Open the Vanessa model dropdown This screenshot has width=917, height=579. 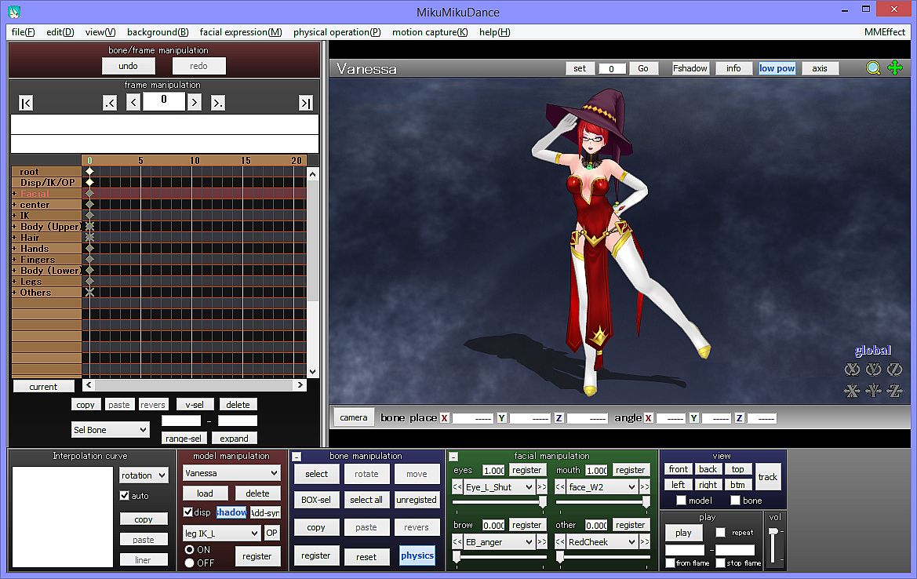tap(231, 473)
